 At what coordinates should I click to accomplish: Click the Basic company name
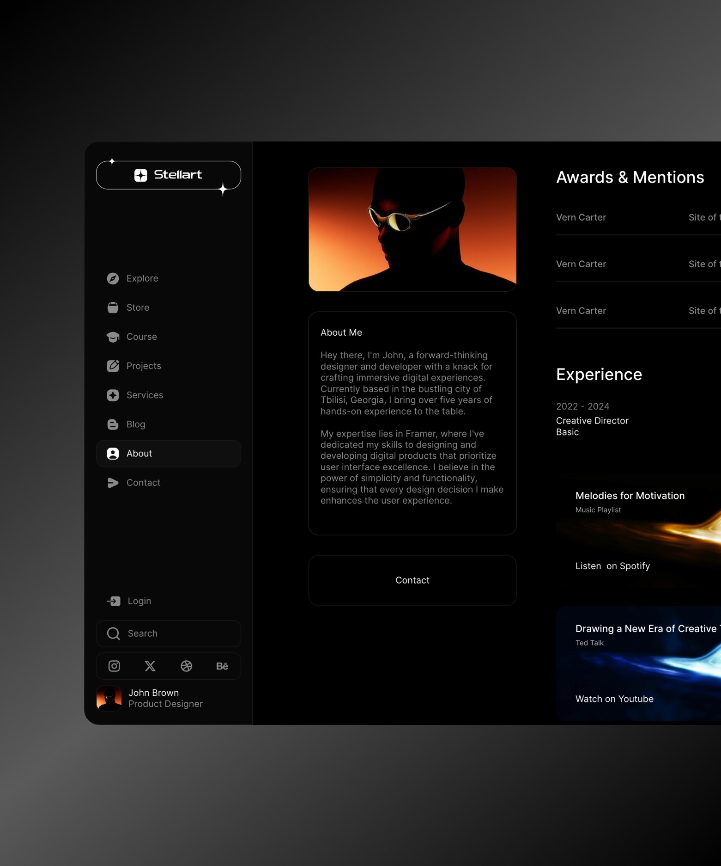click(567, 432)
